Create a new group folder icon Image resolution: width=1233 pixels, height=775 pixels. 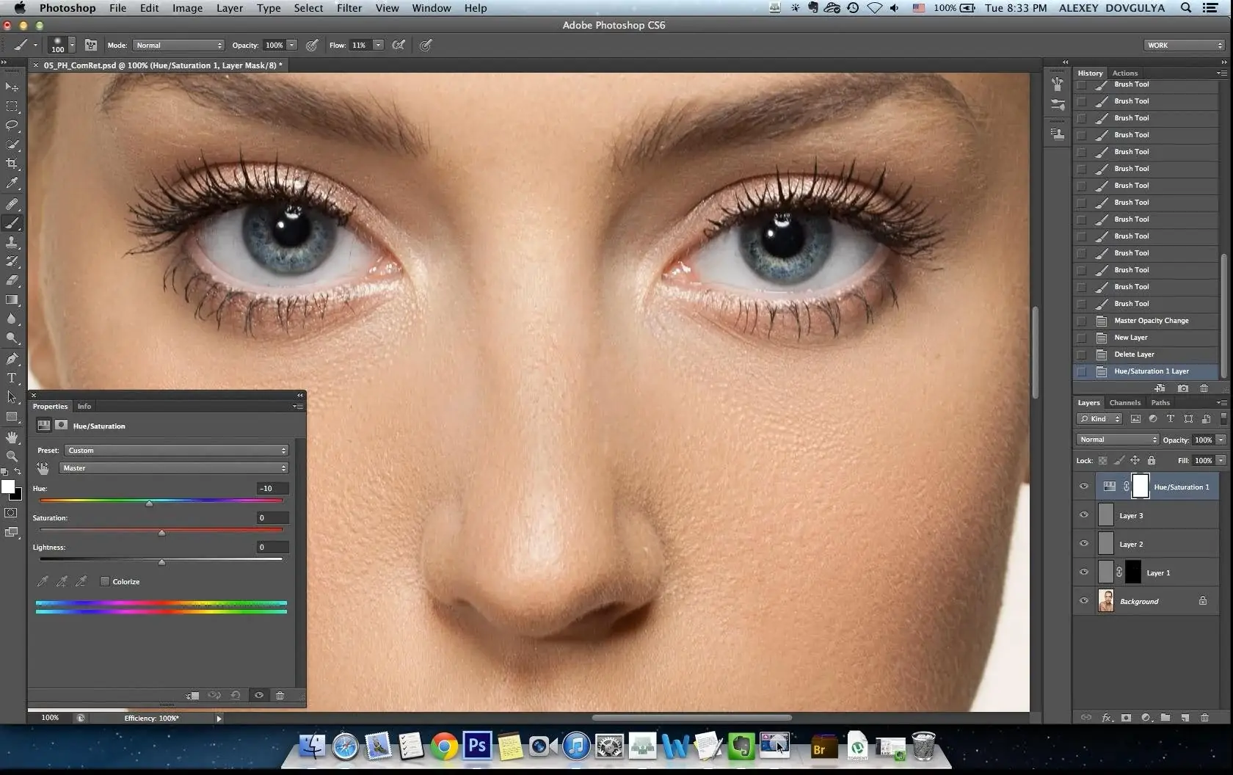(x=1165, y=718)
